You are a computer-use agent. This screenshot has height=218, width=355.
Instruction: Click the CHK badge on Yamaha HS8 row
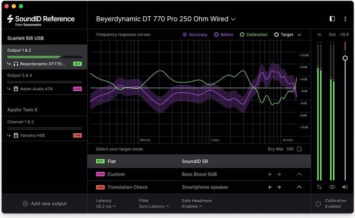point(77,135)
